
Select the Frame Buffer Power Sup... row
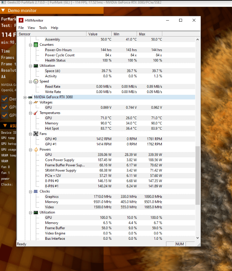[x=120, y=165]
